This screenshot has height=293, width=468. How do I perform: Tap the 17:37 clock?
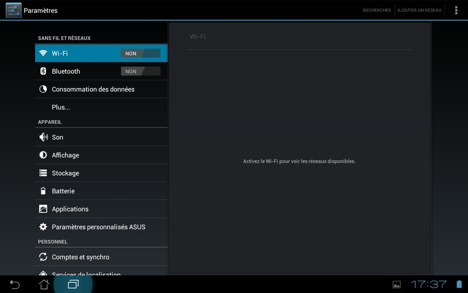pyautogui.click(x=429, y=284)
